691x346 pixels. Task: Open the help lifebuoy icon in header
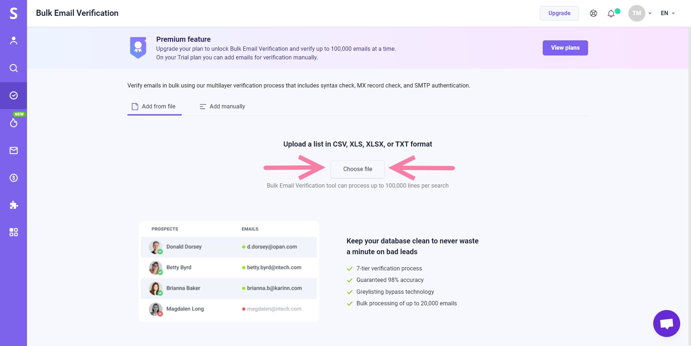click(x=593, y=13)
